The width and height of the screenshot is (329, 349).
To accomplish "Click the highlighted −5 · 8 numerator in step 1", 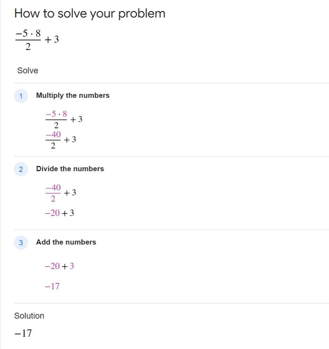I will click(x=56, y=114).
